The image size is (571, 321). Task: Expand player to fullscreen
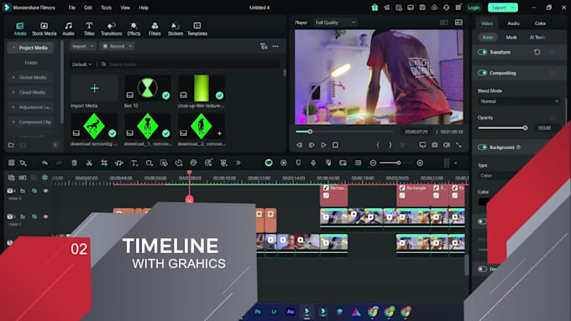point(458,145)
